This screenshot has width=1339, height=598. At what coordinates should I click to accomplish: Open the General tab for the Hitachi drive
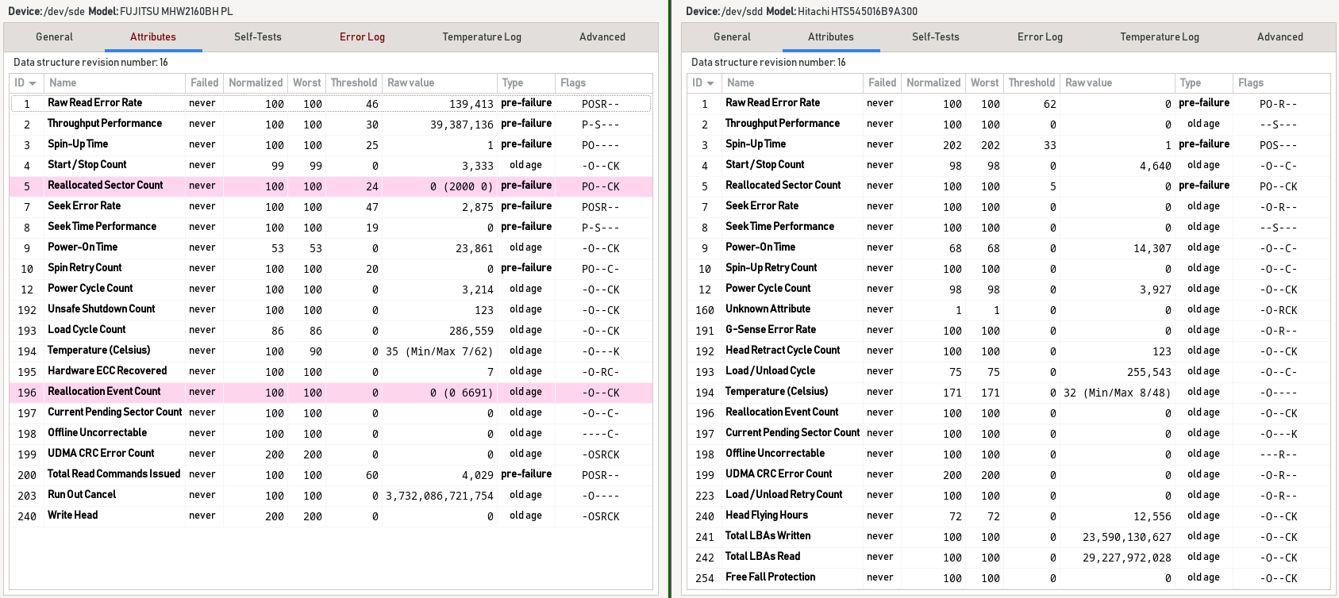[732, 36]
